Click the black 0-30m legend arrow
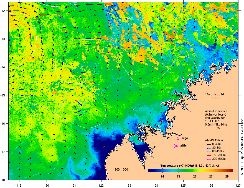 tap(209, 144)
